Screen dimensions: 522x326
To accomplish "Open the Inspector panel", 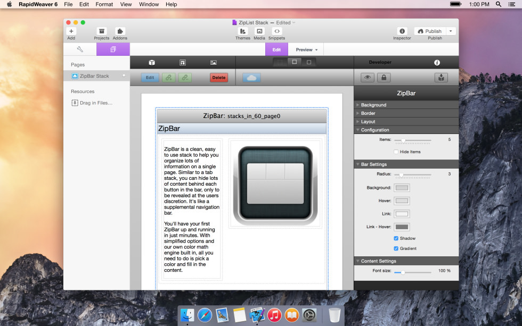I will (x=402, y=31).
